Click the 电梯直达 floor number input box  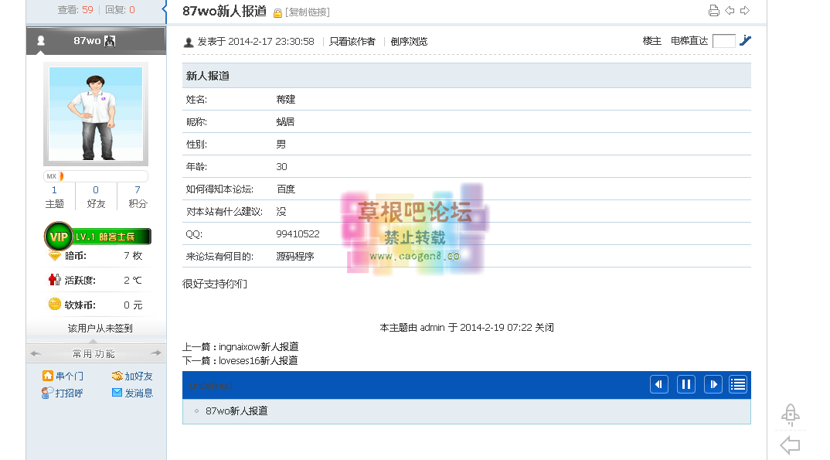pos(723,41)
